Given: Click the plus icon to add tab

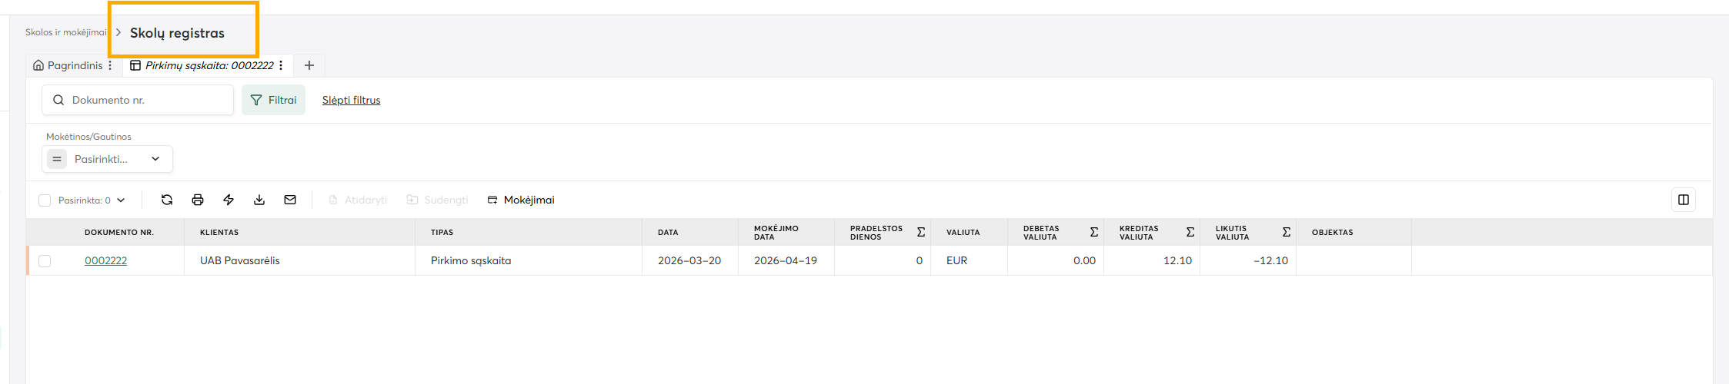Looking at the screenshot, I should click(309, 65).
